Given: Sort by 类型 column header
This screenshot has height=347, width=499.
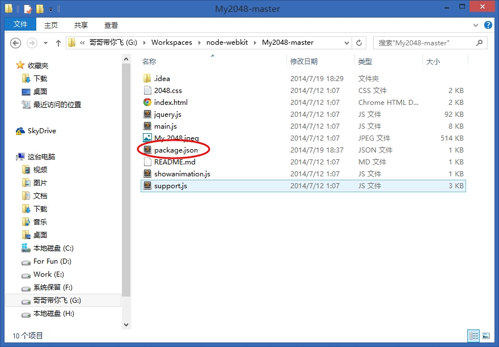Looking at the screenshot, I should point(365,61).
